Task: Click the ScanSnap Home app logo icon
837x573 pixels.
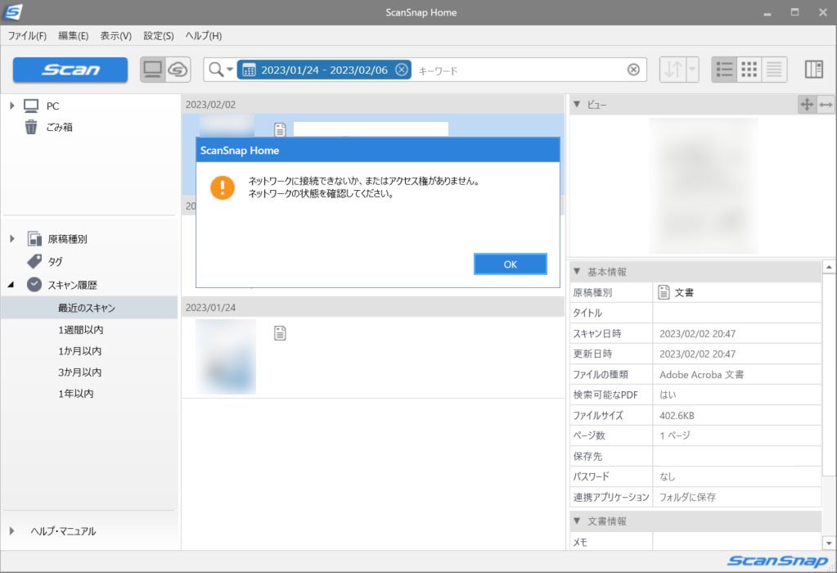Action: [13, 11]
